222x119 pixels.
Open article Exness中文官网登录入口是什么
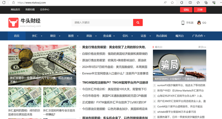tap(115, 74)
